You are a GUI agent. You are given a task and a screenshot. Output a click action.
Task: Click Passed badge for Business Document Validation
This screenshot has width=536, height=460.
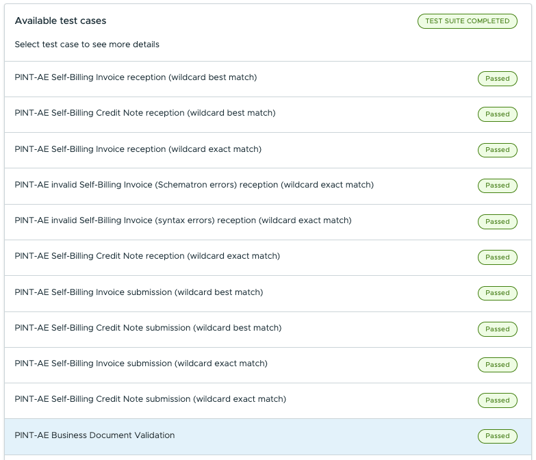click(x=498, y=436)
